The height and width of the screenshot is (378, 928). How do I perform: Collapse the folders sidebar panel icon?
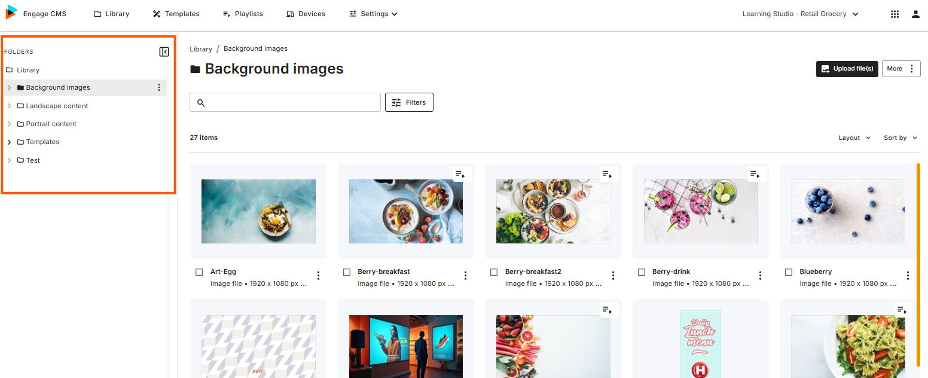pos(164,52)
